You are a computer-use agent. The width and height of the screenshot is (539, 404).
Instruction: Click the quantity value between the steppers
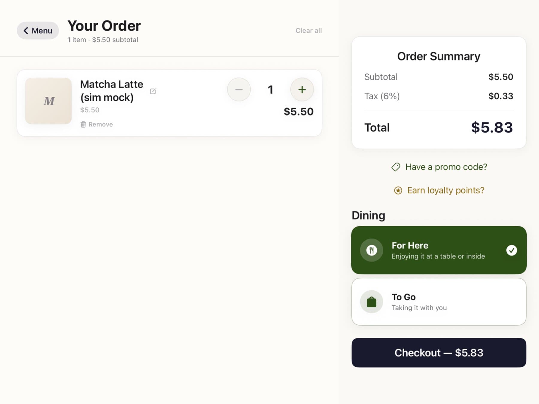[270, 89]
